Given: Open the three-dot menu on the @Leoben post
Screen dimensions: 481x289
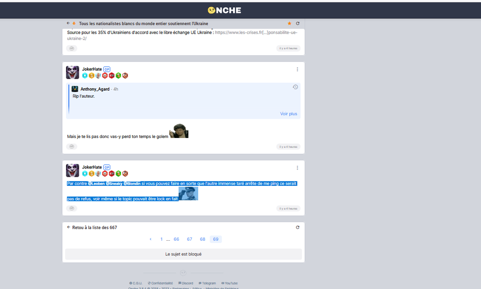Looking at the screenshot, I should 297,168.
